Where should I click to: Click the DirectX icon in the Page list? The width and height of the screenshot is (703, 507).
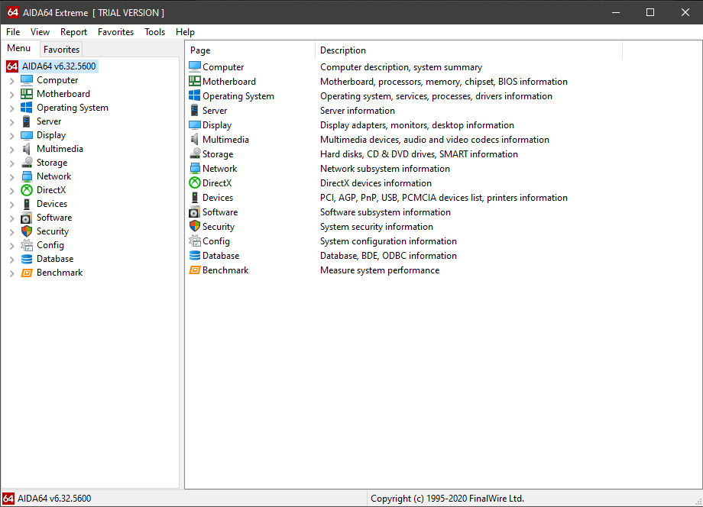pyautogui.click(x=195, y=182)
